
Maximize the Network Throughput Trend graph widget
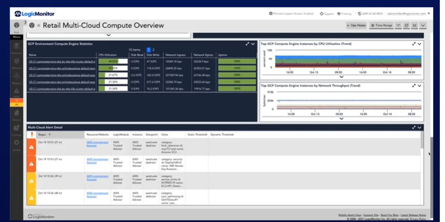[x=414, y=85]
